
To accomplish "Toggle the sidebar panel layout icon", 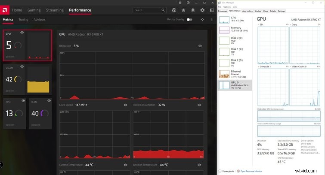I will coord(212,10).
